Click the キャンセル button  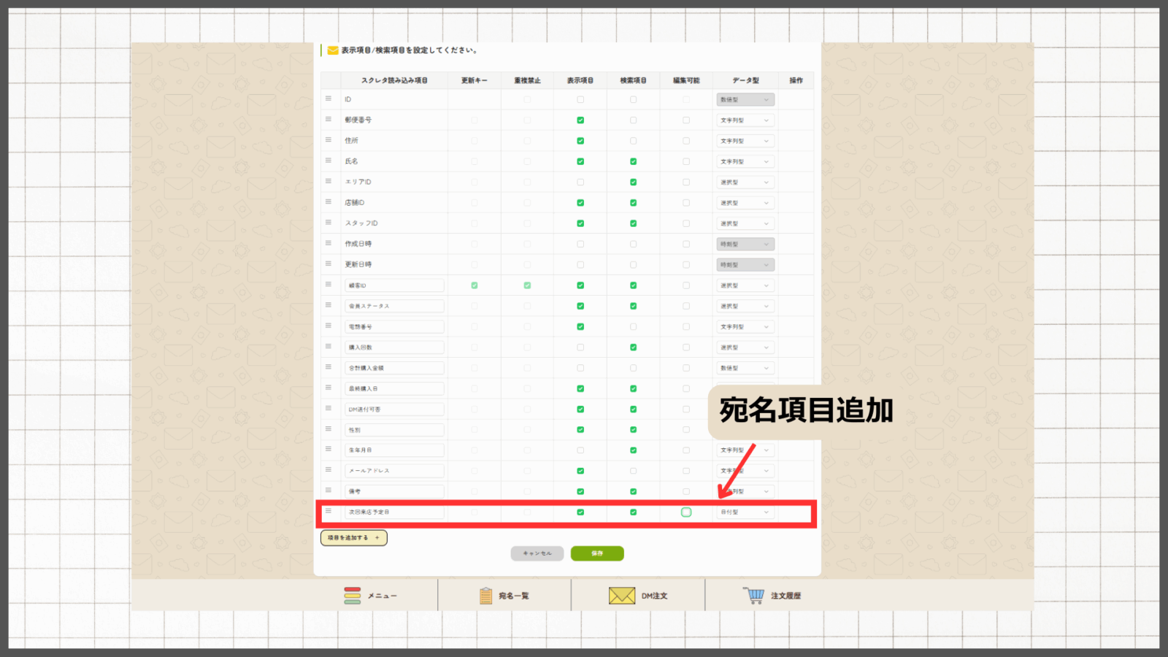tap(537, 553)
